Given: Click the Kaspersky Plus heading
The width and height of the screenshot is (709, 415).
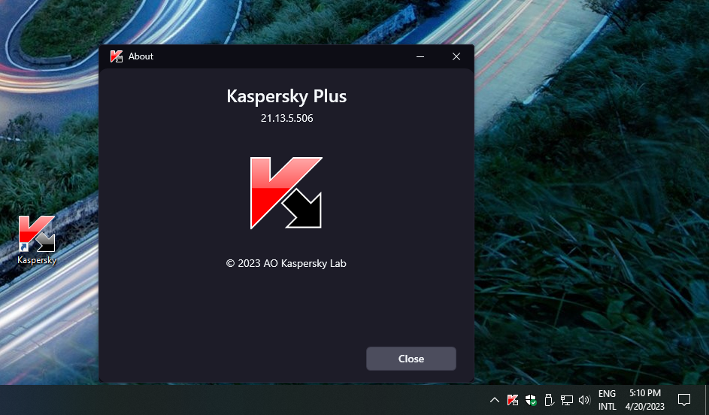Looking at the screenshot, I should point(286,96).
